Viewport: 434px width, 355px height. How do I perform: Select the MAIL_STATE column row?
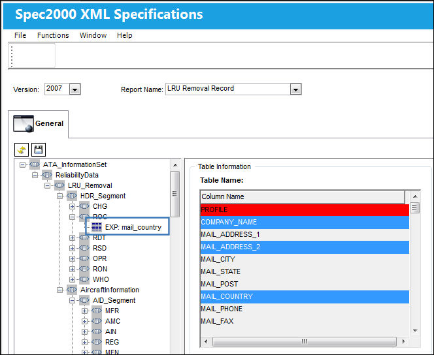pos(305,272)
